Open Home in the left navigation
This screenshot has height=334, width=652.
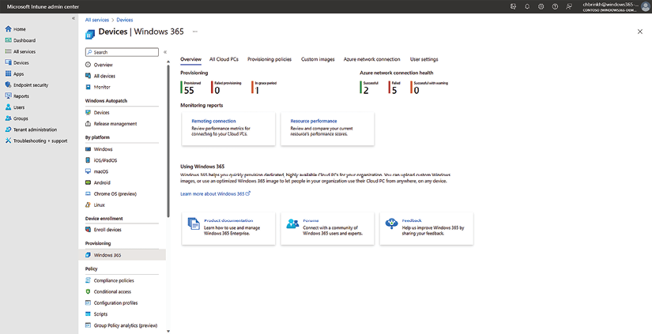pyautogui.click(x=15, y=29)
